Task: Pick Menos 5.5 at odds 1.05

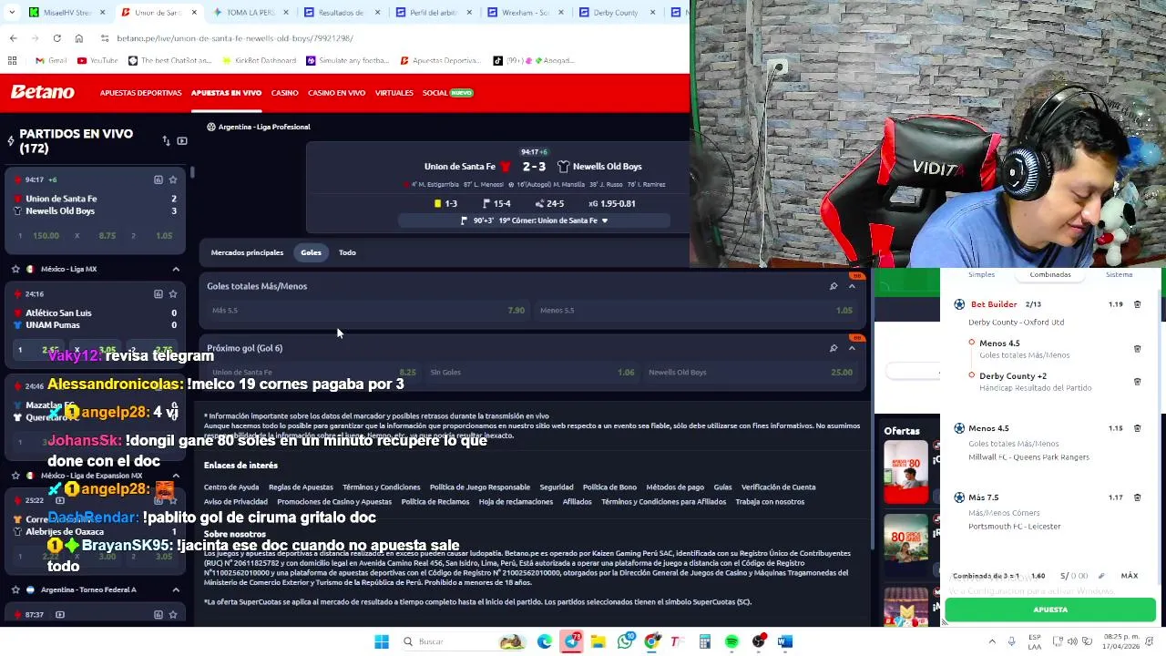Action: (696, 311)
